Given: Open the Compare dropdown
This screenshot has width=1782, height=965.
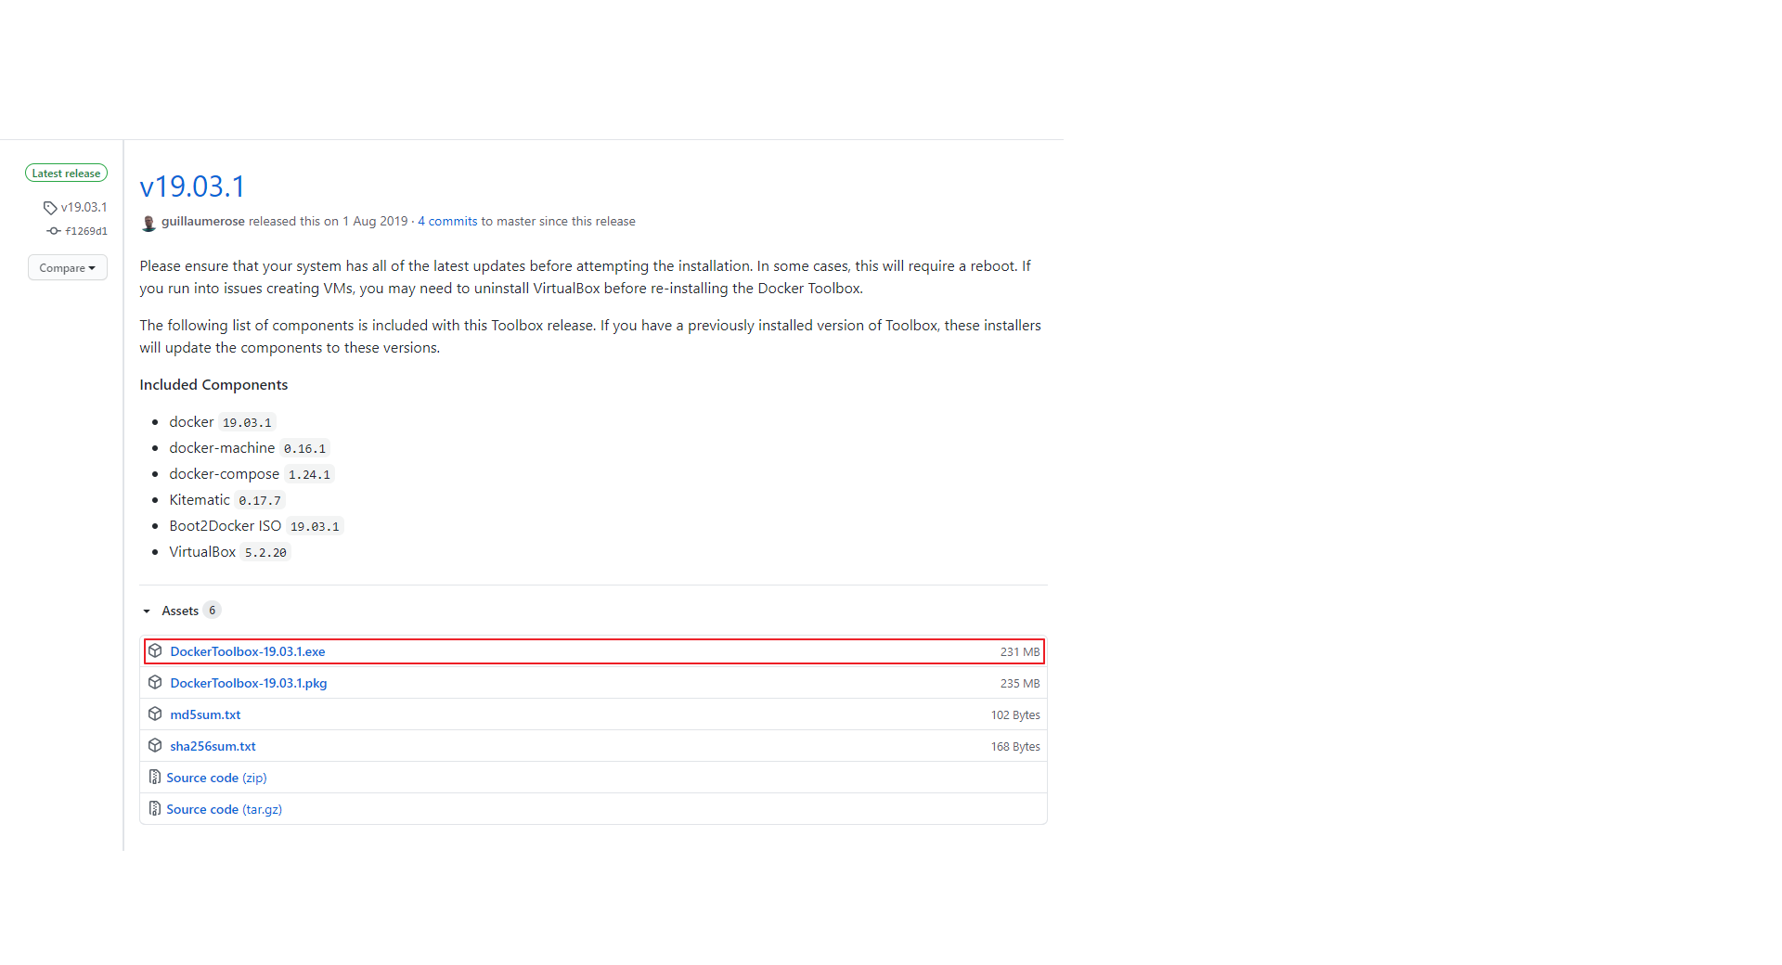Looking at the screenshot, I should pos(67,267).
